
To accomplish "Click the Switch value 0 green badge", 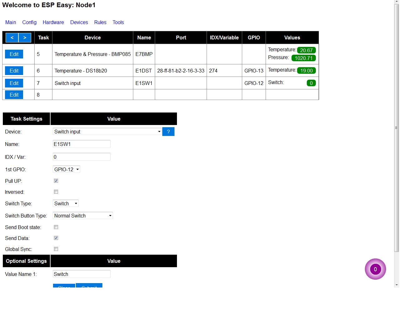I will click(311, 83).
